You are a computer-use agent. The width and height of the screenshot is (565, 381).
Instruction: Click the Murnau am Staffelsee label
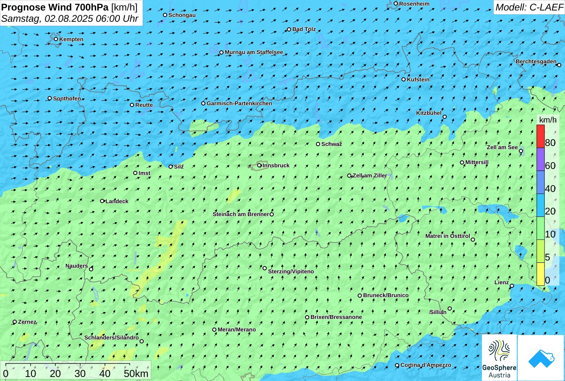click(254, 52)
